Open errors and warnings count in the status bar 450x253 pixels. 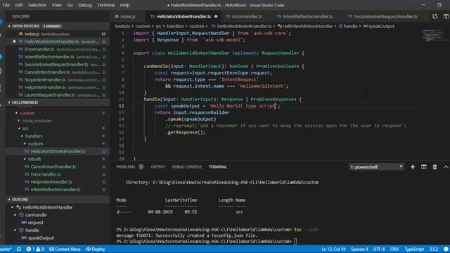tap(35, 249)
